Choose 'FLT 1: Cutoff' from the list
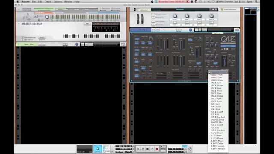Image resolution: width=274 pixels, height=154 pixels. tap(217, 112)
